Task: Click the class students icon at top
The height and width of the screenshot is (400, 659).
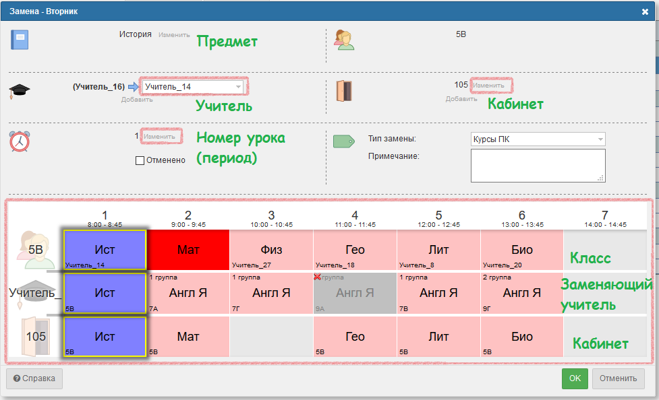Action: (x=345, y=40)
